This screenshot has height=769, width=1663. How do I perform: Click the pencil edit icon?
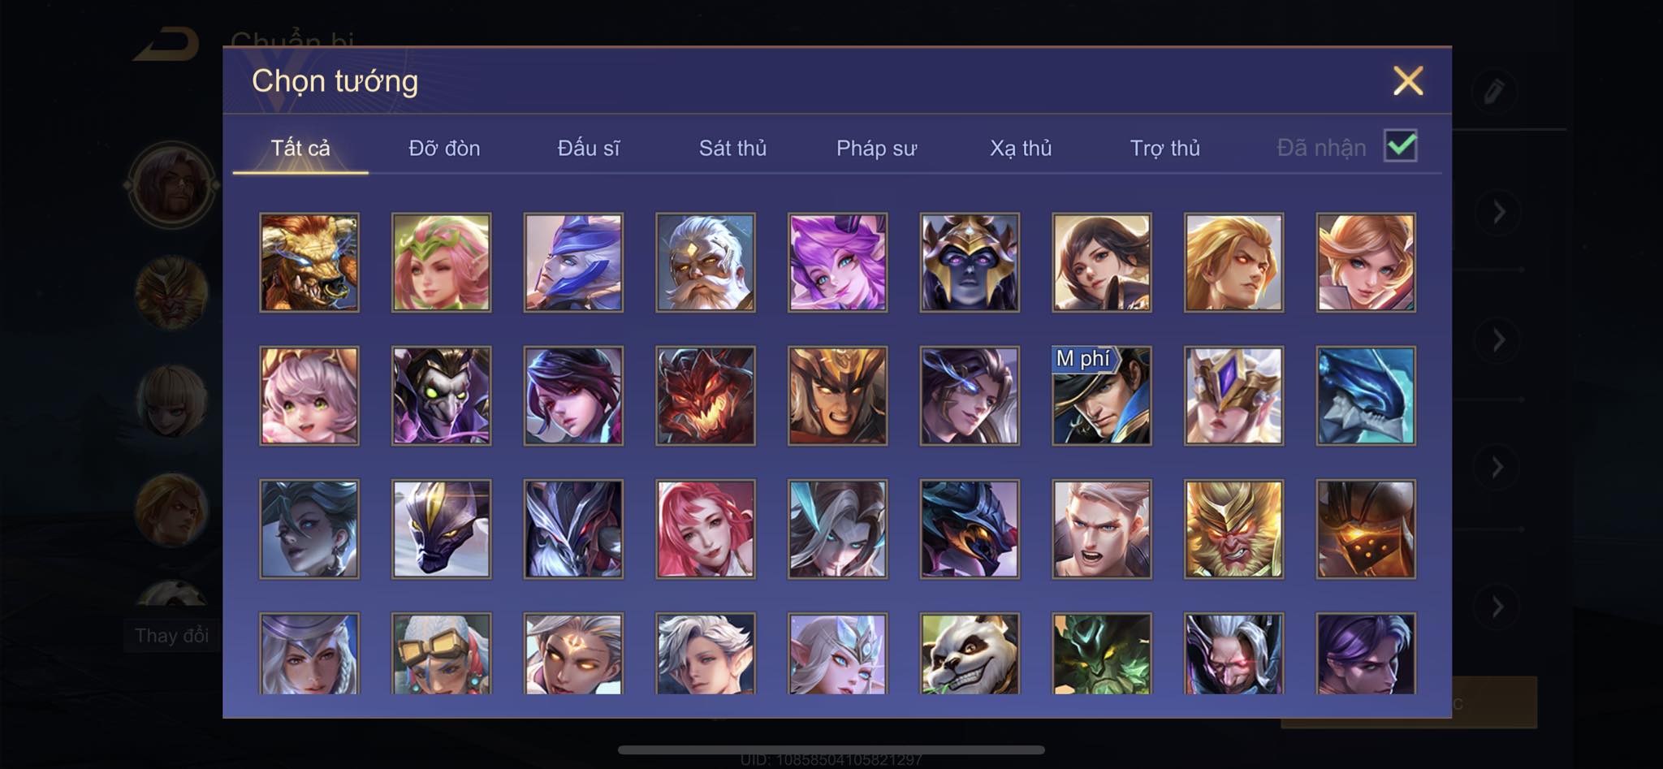(1493, 90)
